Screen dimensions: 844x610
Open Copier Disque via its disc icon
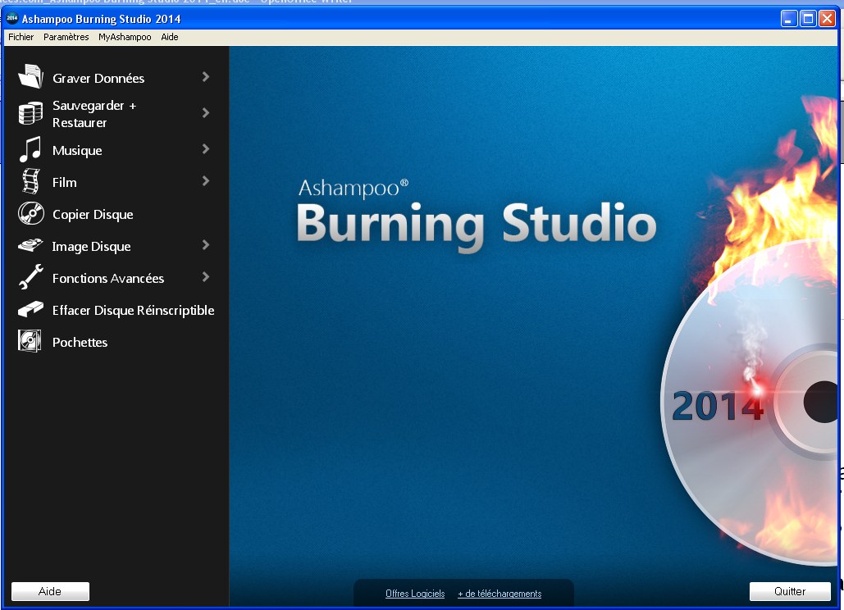[30, 214]
